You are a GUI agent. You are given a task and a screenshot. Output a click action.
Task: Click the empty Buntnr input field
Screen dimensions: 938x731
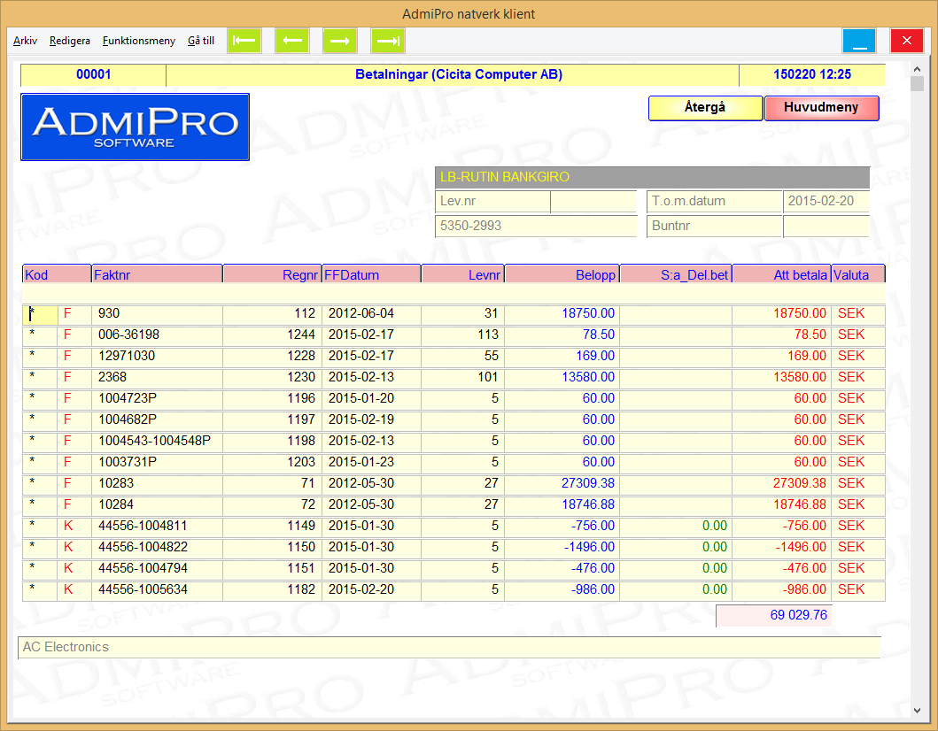[826, 227]
